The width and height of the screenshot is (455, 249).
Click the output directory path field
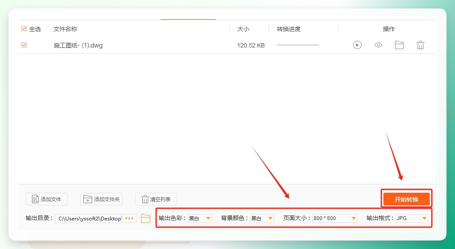[88, 218]
